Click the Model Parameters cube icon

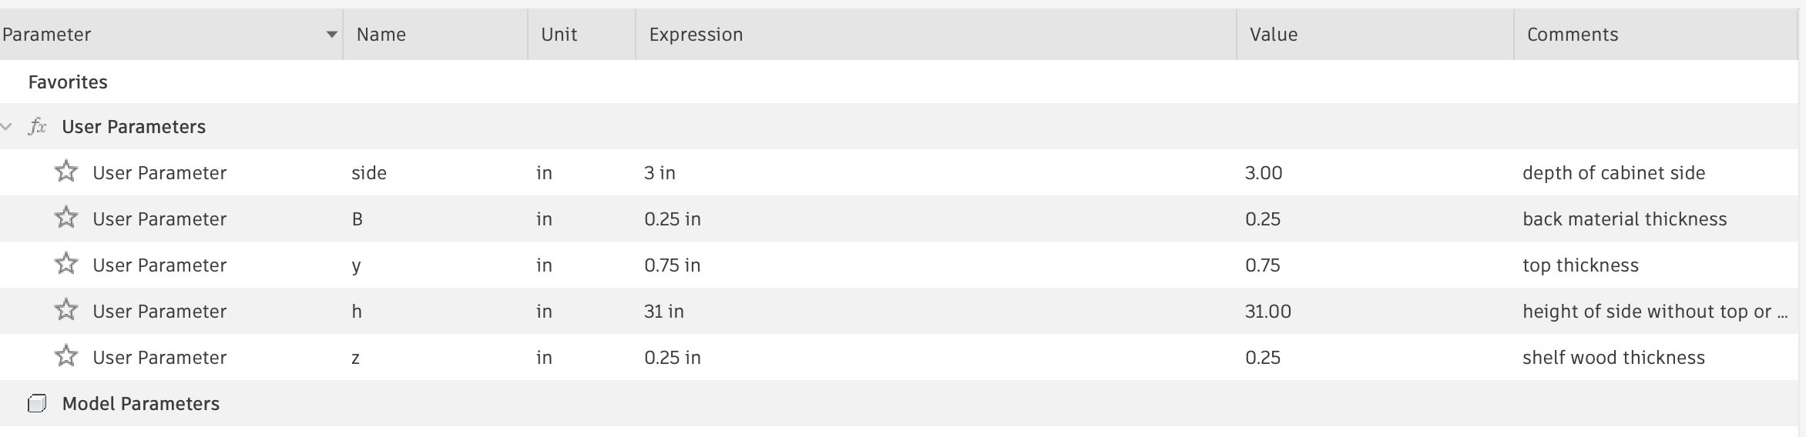coord(37,403)
